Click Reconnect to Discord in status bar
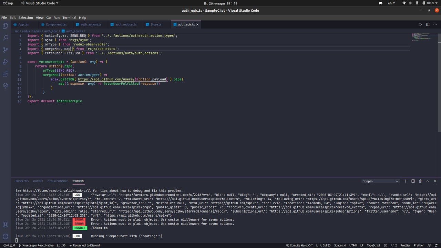This screenshot has height=248, width=441. pos(84,245)
